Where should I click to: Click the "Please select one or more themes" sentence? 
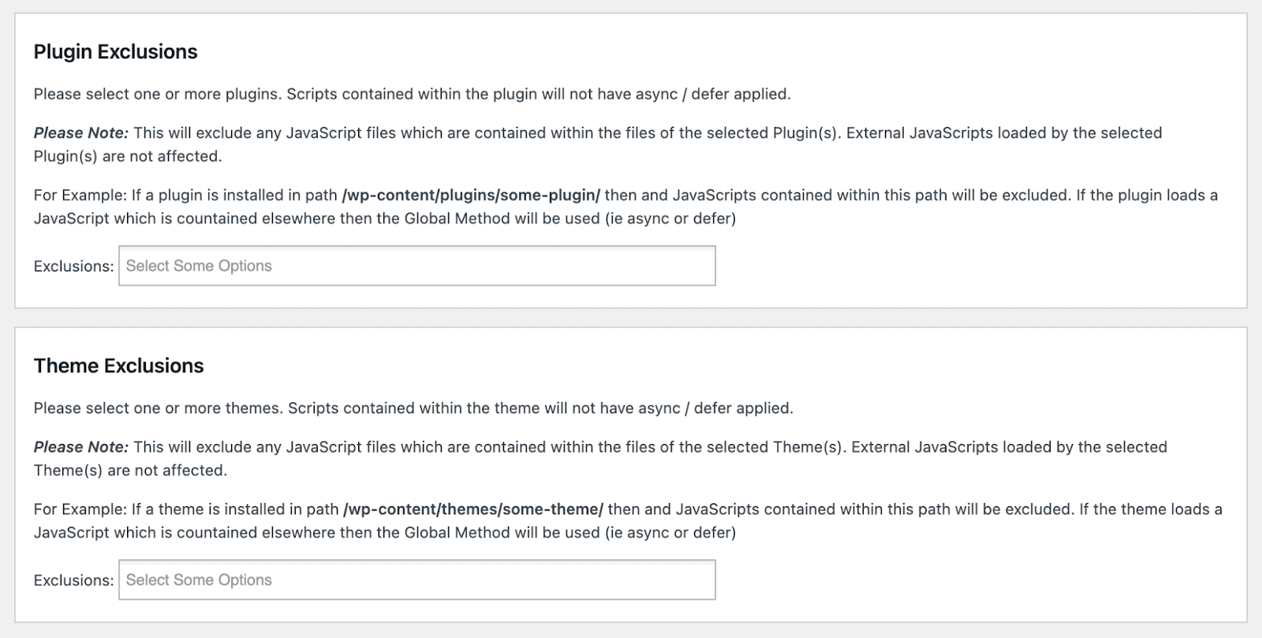(157, 409)
